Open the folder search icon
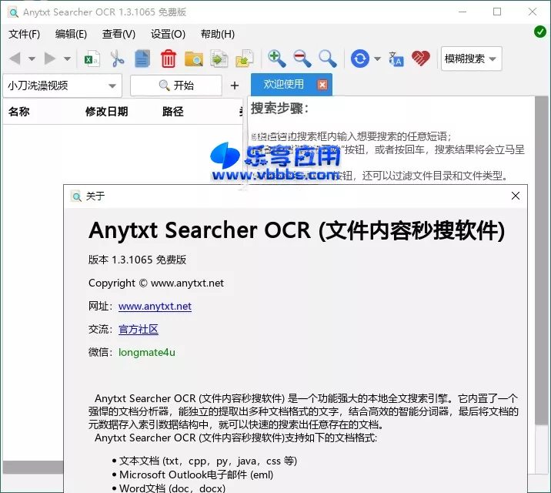This screenshot has height=493, width=551. pyautogui.click(x=194, y=59)
